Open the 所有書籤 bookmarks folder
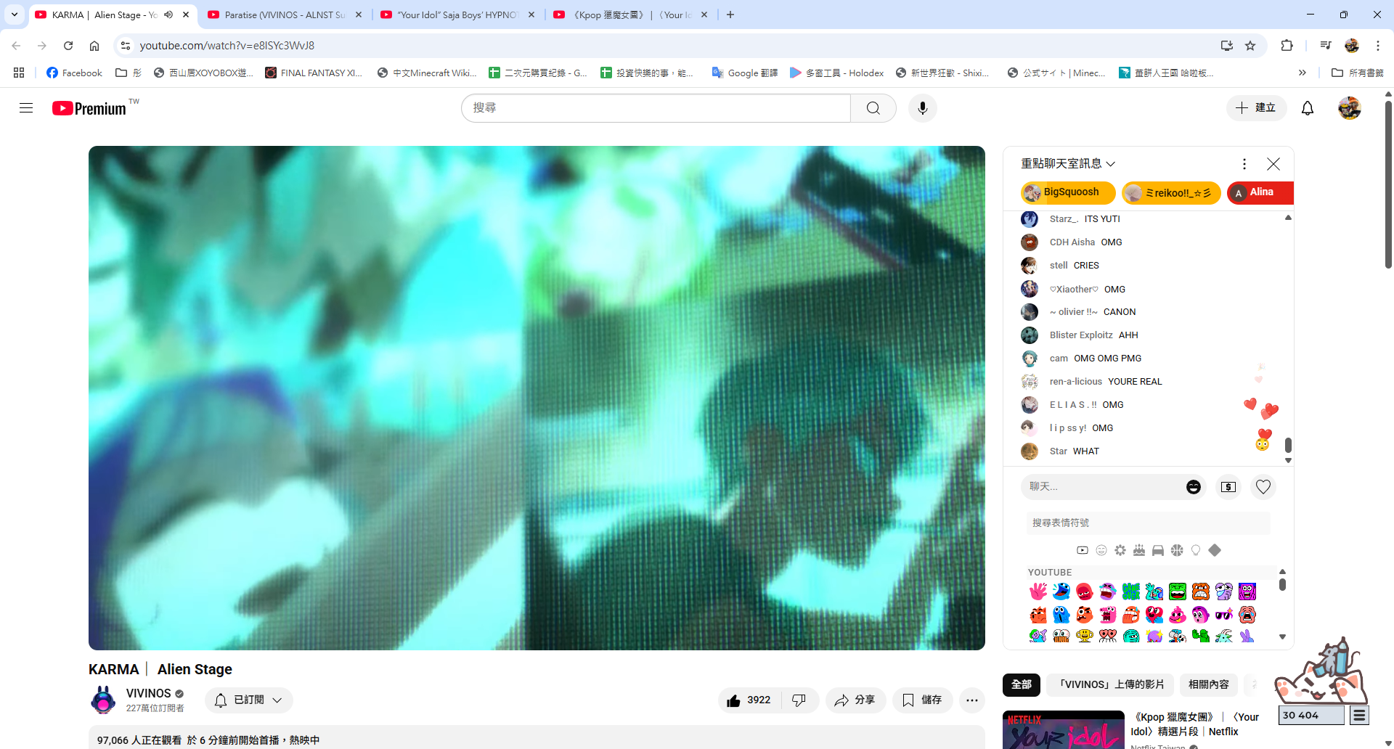 [x=1358, y=73]
